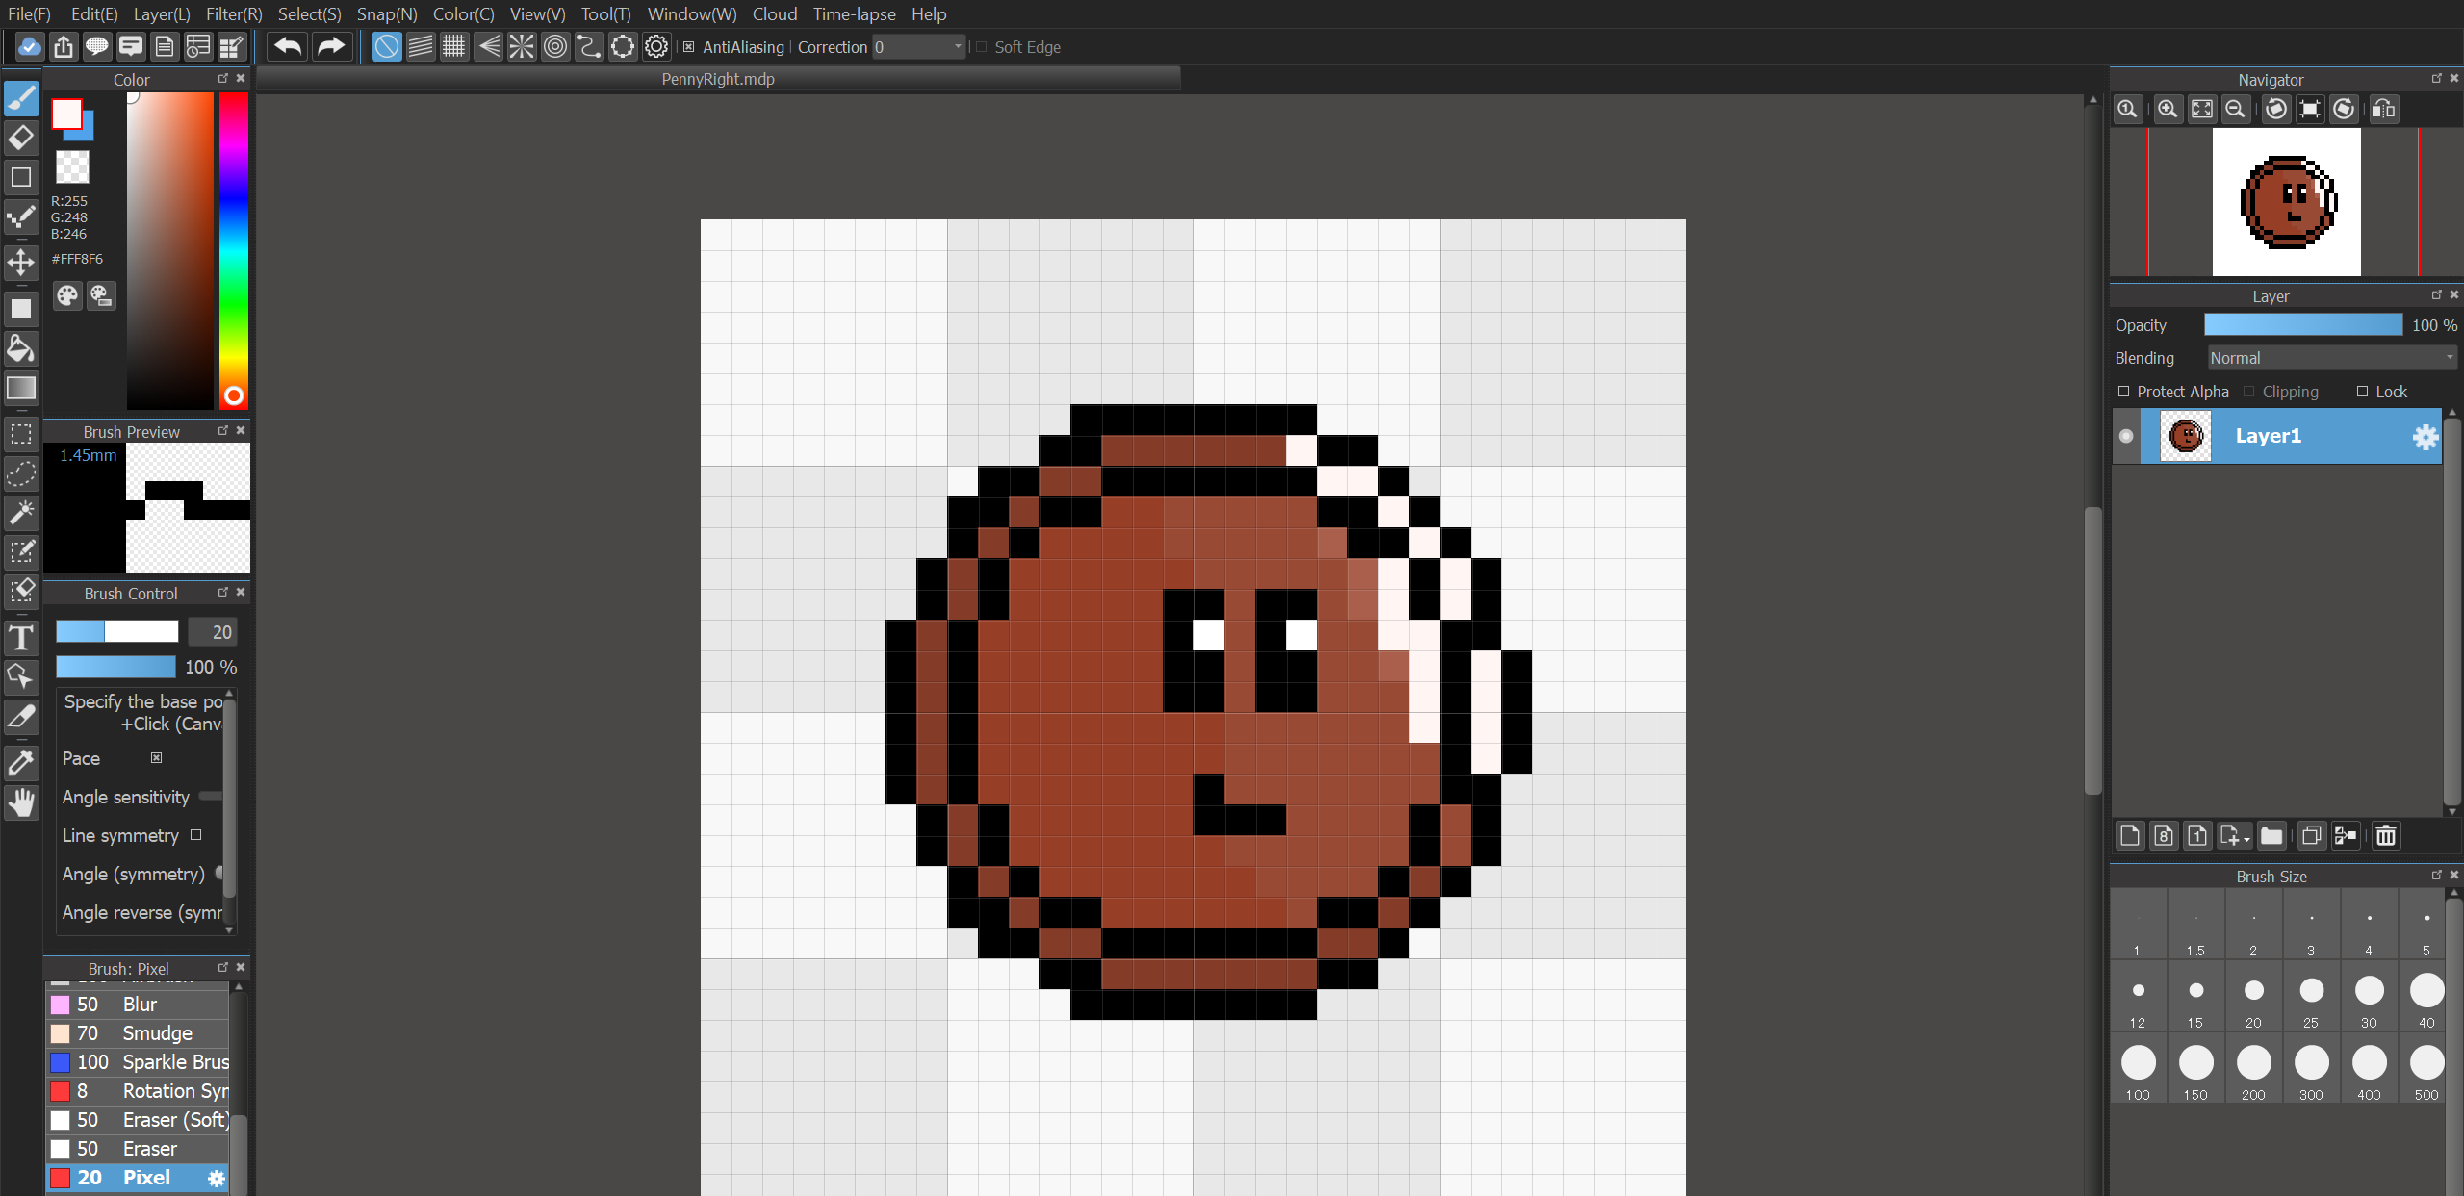The width and height of the screenshot is (2464, 1196).
Task: Delete layer with trash icon
Action: click(x=2385, y=836)
